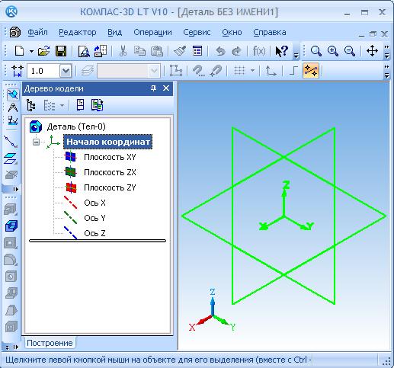
Task: Open the Файл menu
Action: 37,33
